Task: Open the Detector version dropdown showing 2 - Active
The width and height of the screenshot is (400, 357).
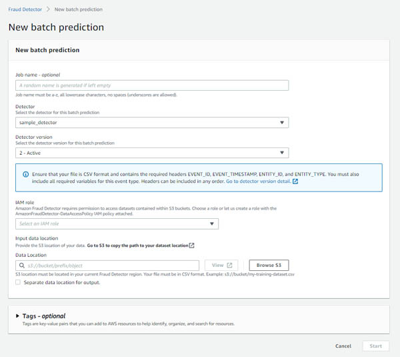Action: point(152,153)
